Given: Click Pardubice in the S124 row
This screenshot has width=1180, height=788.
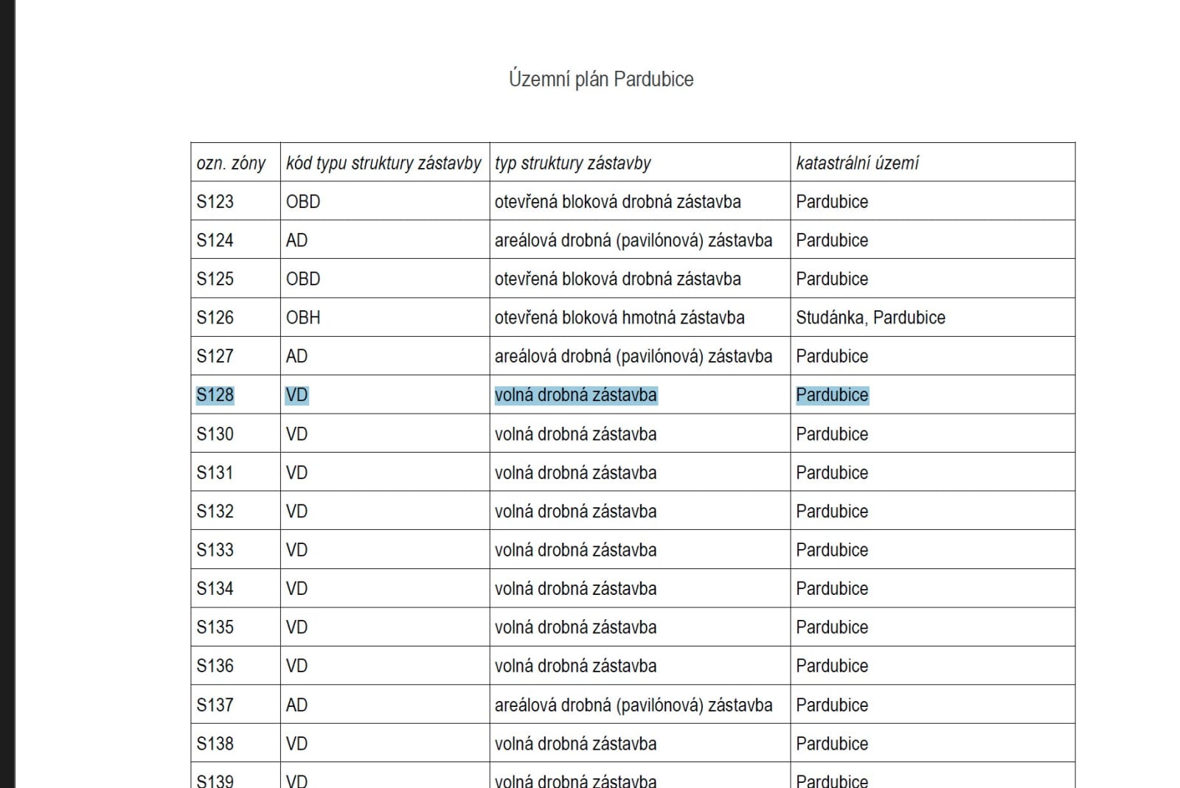Looking at the screenshot, I should [832, 240].
